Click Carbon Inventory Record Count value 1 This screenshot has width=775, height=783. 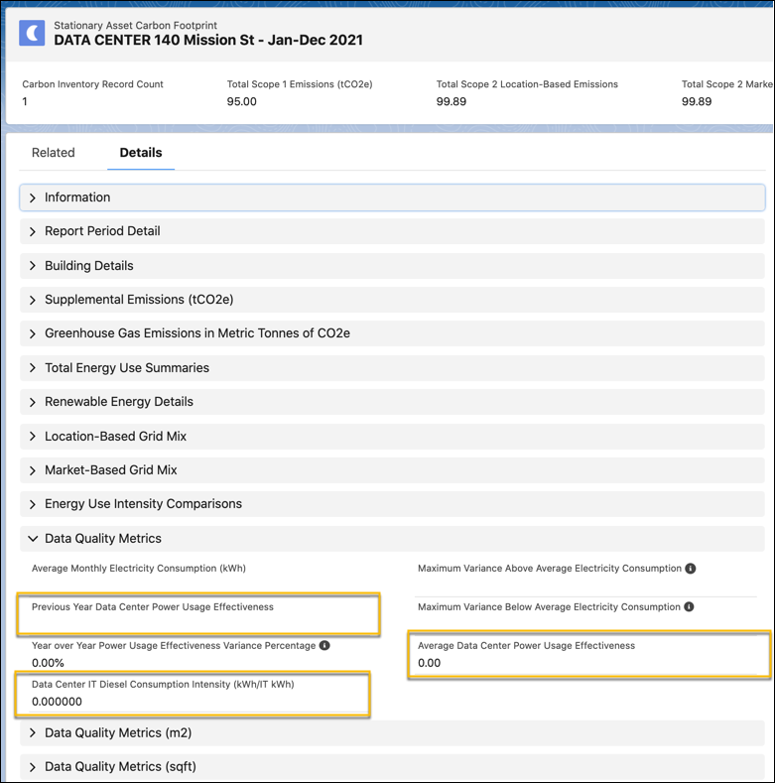[25, 101]
